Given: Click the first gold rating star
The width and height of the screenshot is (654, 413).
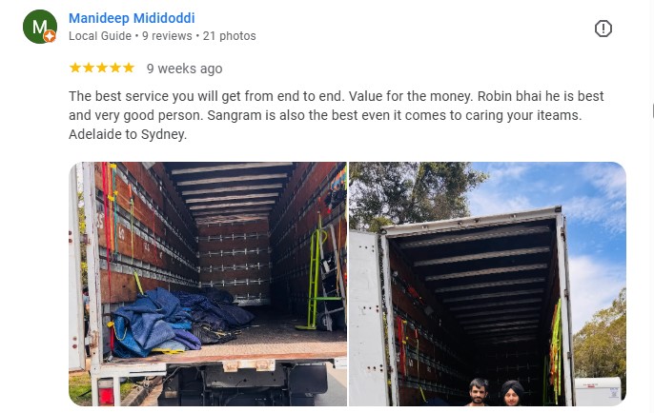Looking at the screenshot, I should 75,68.
